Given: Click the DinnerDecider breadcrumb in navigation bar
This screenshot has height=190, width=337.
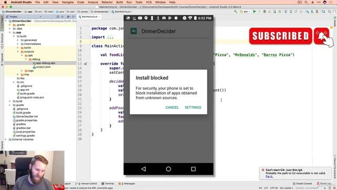Looking at the screenshot, I should pos(12,12).
